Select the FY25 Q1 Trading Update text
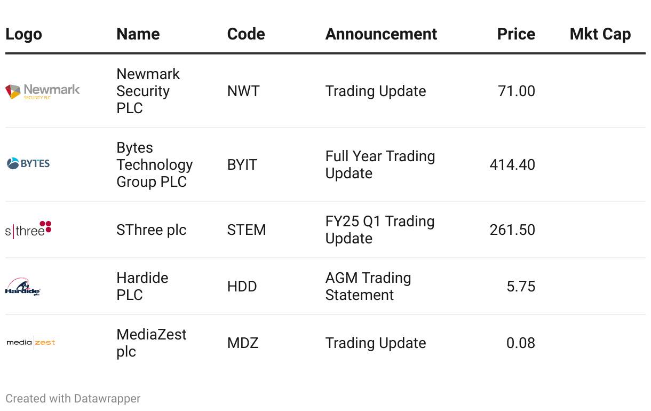The image size is (651, 411). tap(380, 230)
